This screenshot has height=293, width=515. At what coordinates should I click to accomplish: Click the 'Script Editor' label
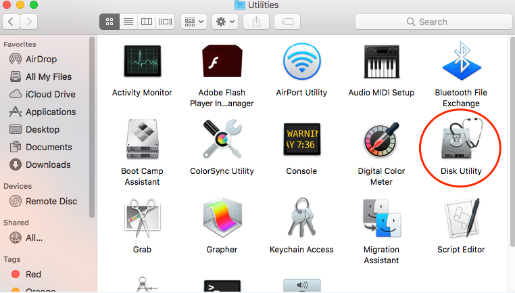click(461, 250)
